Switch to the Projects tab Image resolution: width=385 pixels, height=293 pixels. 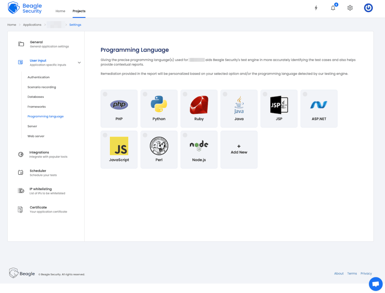[79, 11]
